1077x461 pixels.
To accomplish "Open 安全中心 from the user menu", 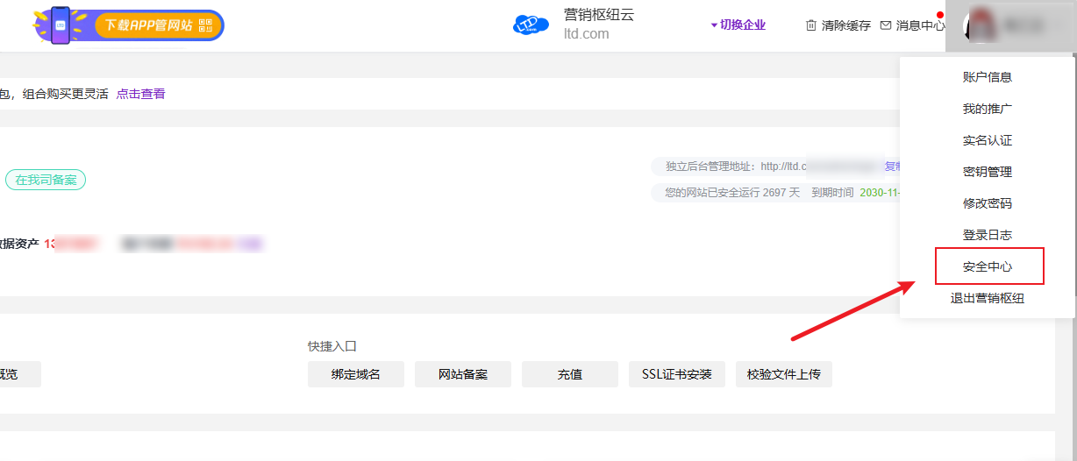I will (x=988, y=266).
